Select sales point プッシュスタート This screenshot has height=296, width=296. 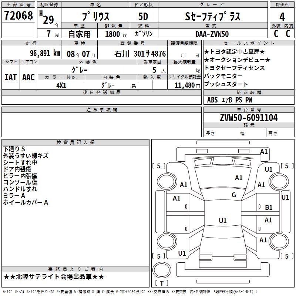(x=226, y=84)
